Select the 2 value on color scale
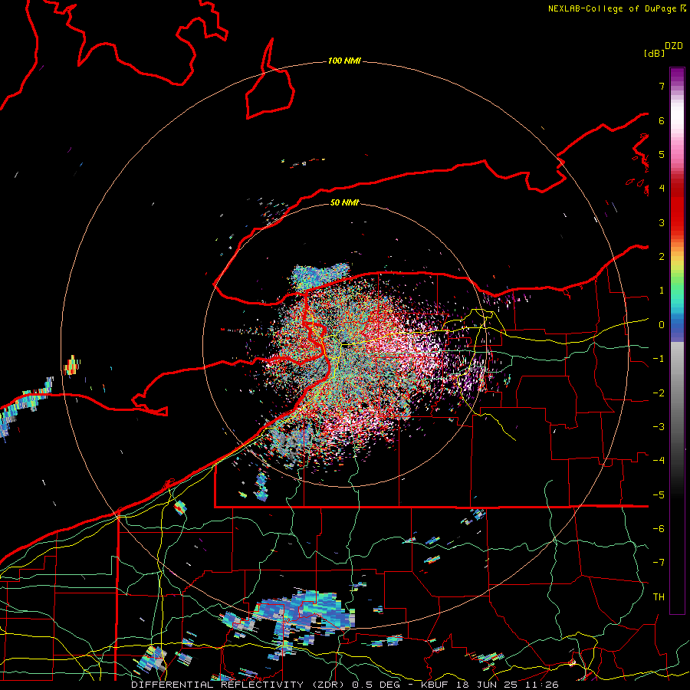 662,257
